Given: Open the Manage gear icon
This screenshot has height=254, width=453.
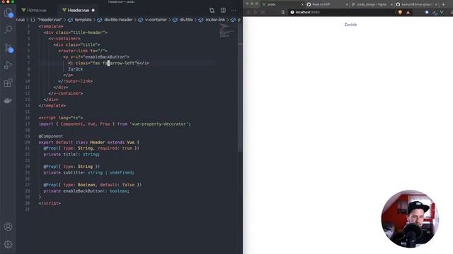Looking at the screenshot, I should tap(8, 244).
